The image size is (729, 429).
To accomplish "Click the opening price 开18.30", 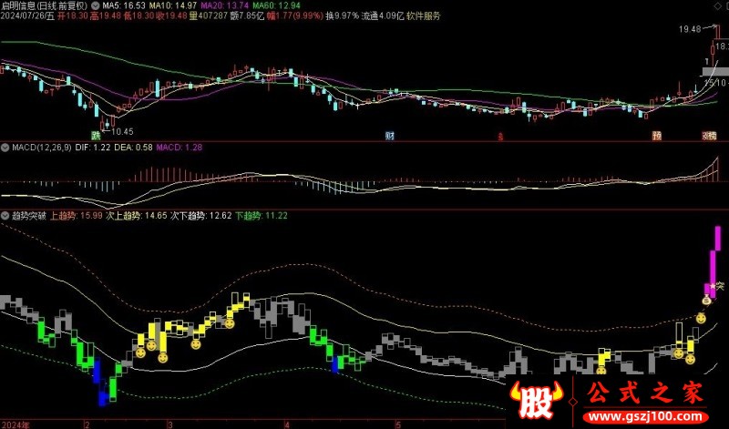I will pos(73,16).
